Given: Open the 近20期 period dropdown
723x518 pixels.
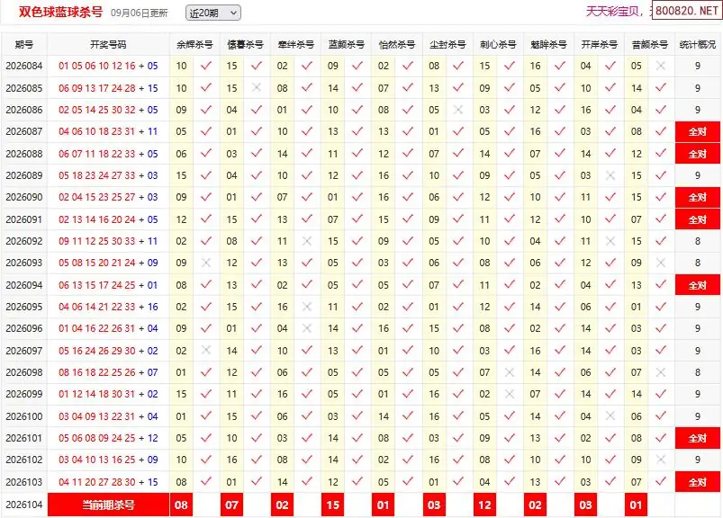Looking at the screenshot, I should pos(213,13).
